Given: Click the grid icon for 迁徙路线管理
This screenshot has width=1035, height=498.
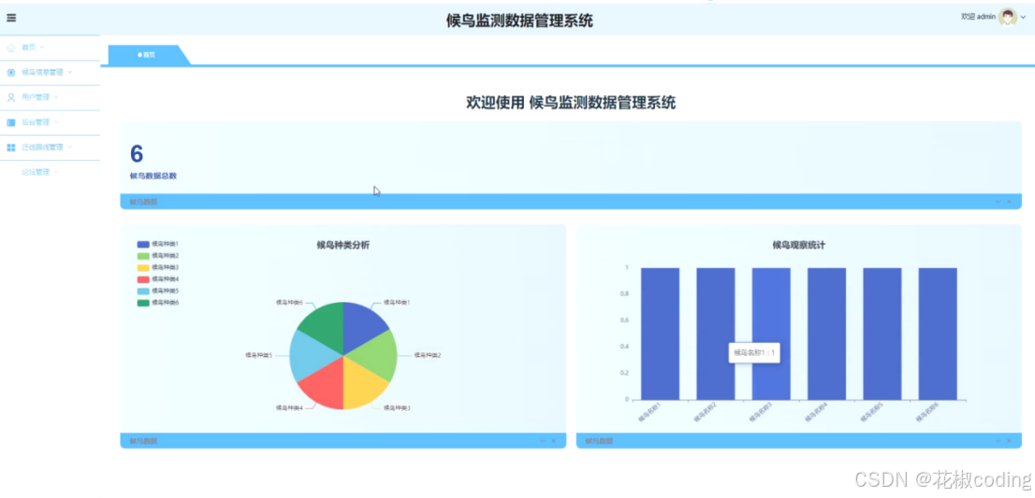Looking at the screenshot, I should (x=11, y=148).
